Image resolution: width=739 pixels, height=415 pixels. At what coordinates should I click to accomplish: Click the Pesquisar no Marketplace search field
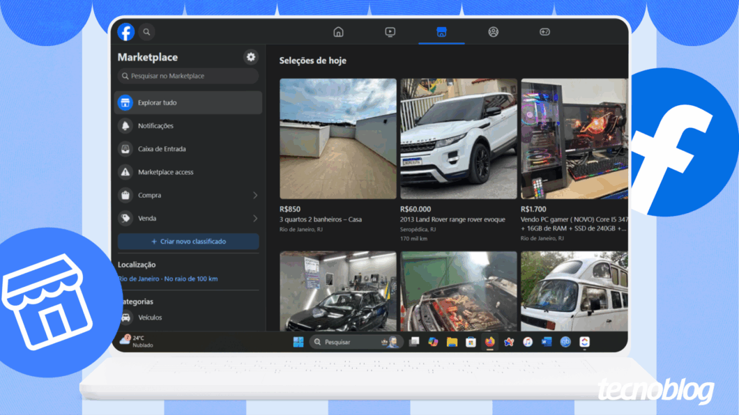[x=188, y=76]
